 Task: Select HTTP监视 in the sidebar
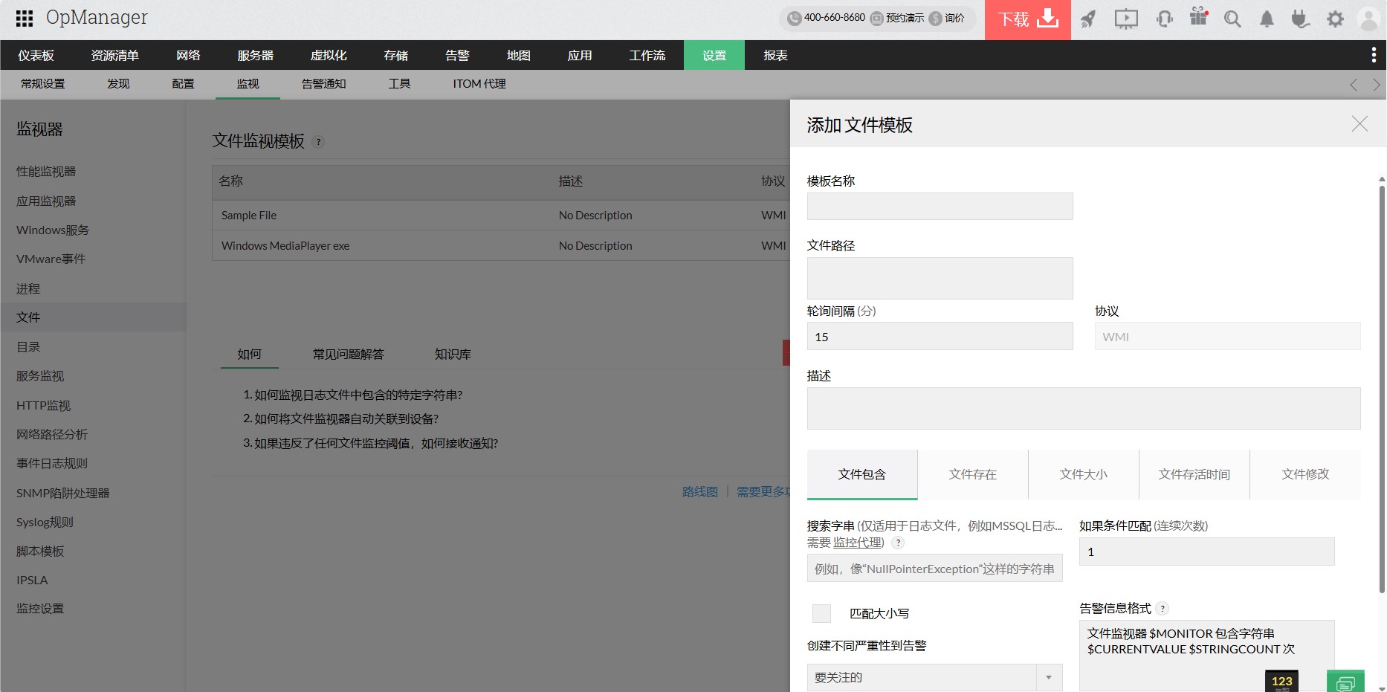pos(43,405)
